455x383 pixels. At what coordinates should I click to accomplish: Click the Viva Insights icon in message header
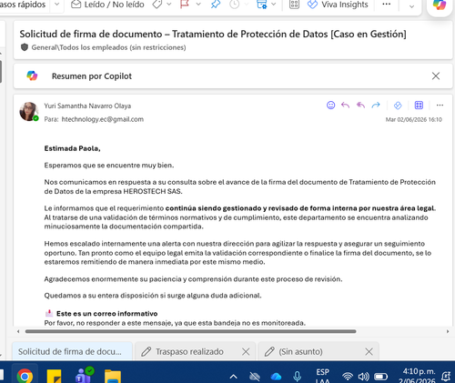point(398,106)
